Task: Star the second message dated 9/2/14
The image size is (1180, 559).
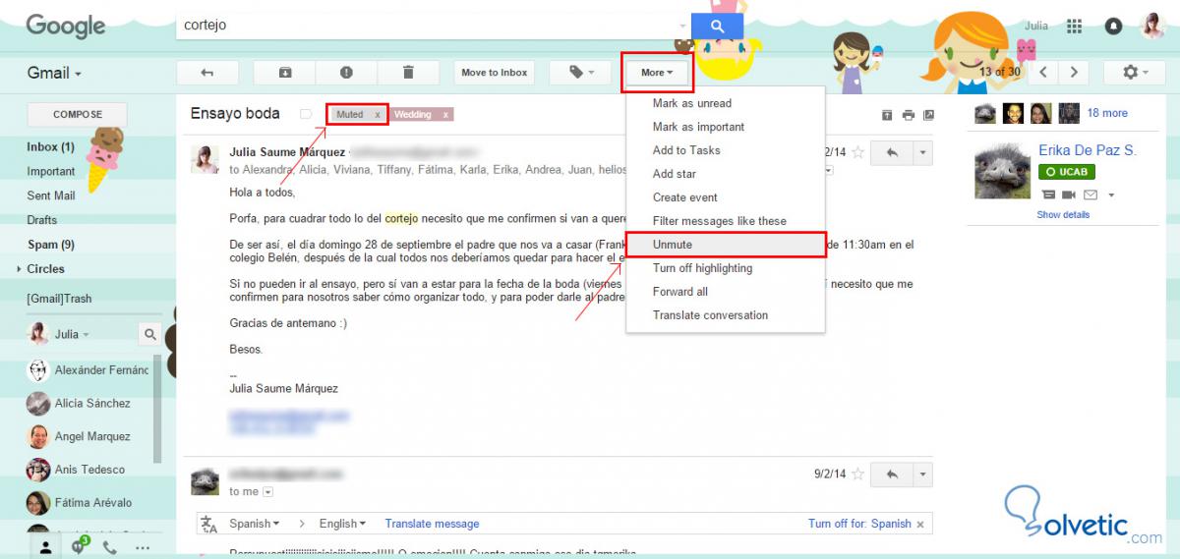Action: click(x=857, y=475)
